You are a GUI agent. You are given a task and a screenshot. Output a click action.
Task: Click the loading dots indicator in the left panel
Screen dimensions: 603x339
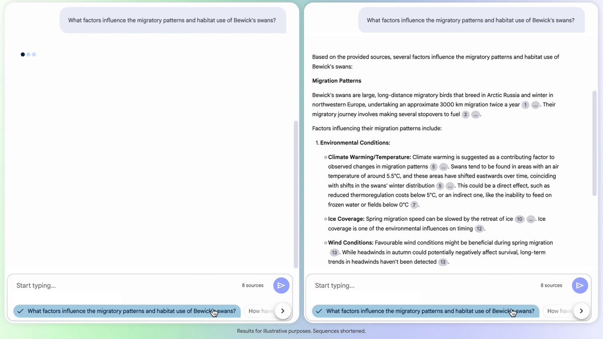coord(28,54)
